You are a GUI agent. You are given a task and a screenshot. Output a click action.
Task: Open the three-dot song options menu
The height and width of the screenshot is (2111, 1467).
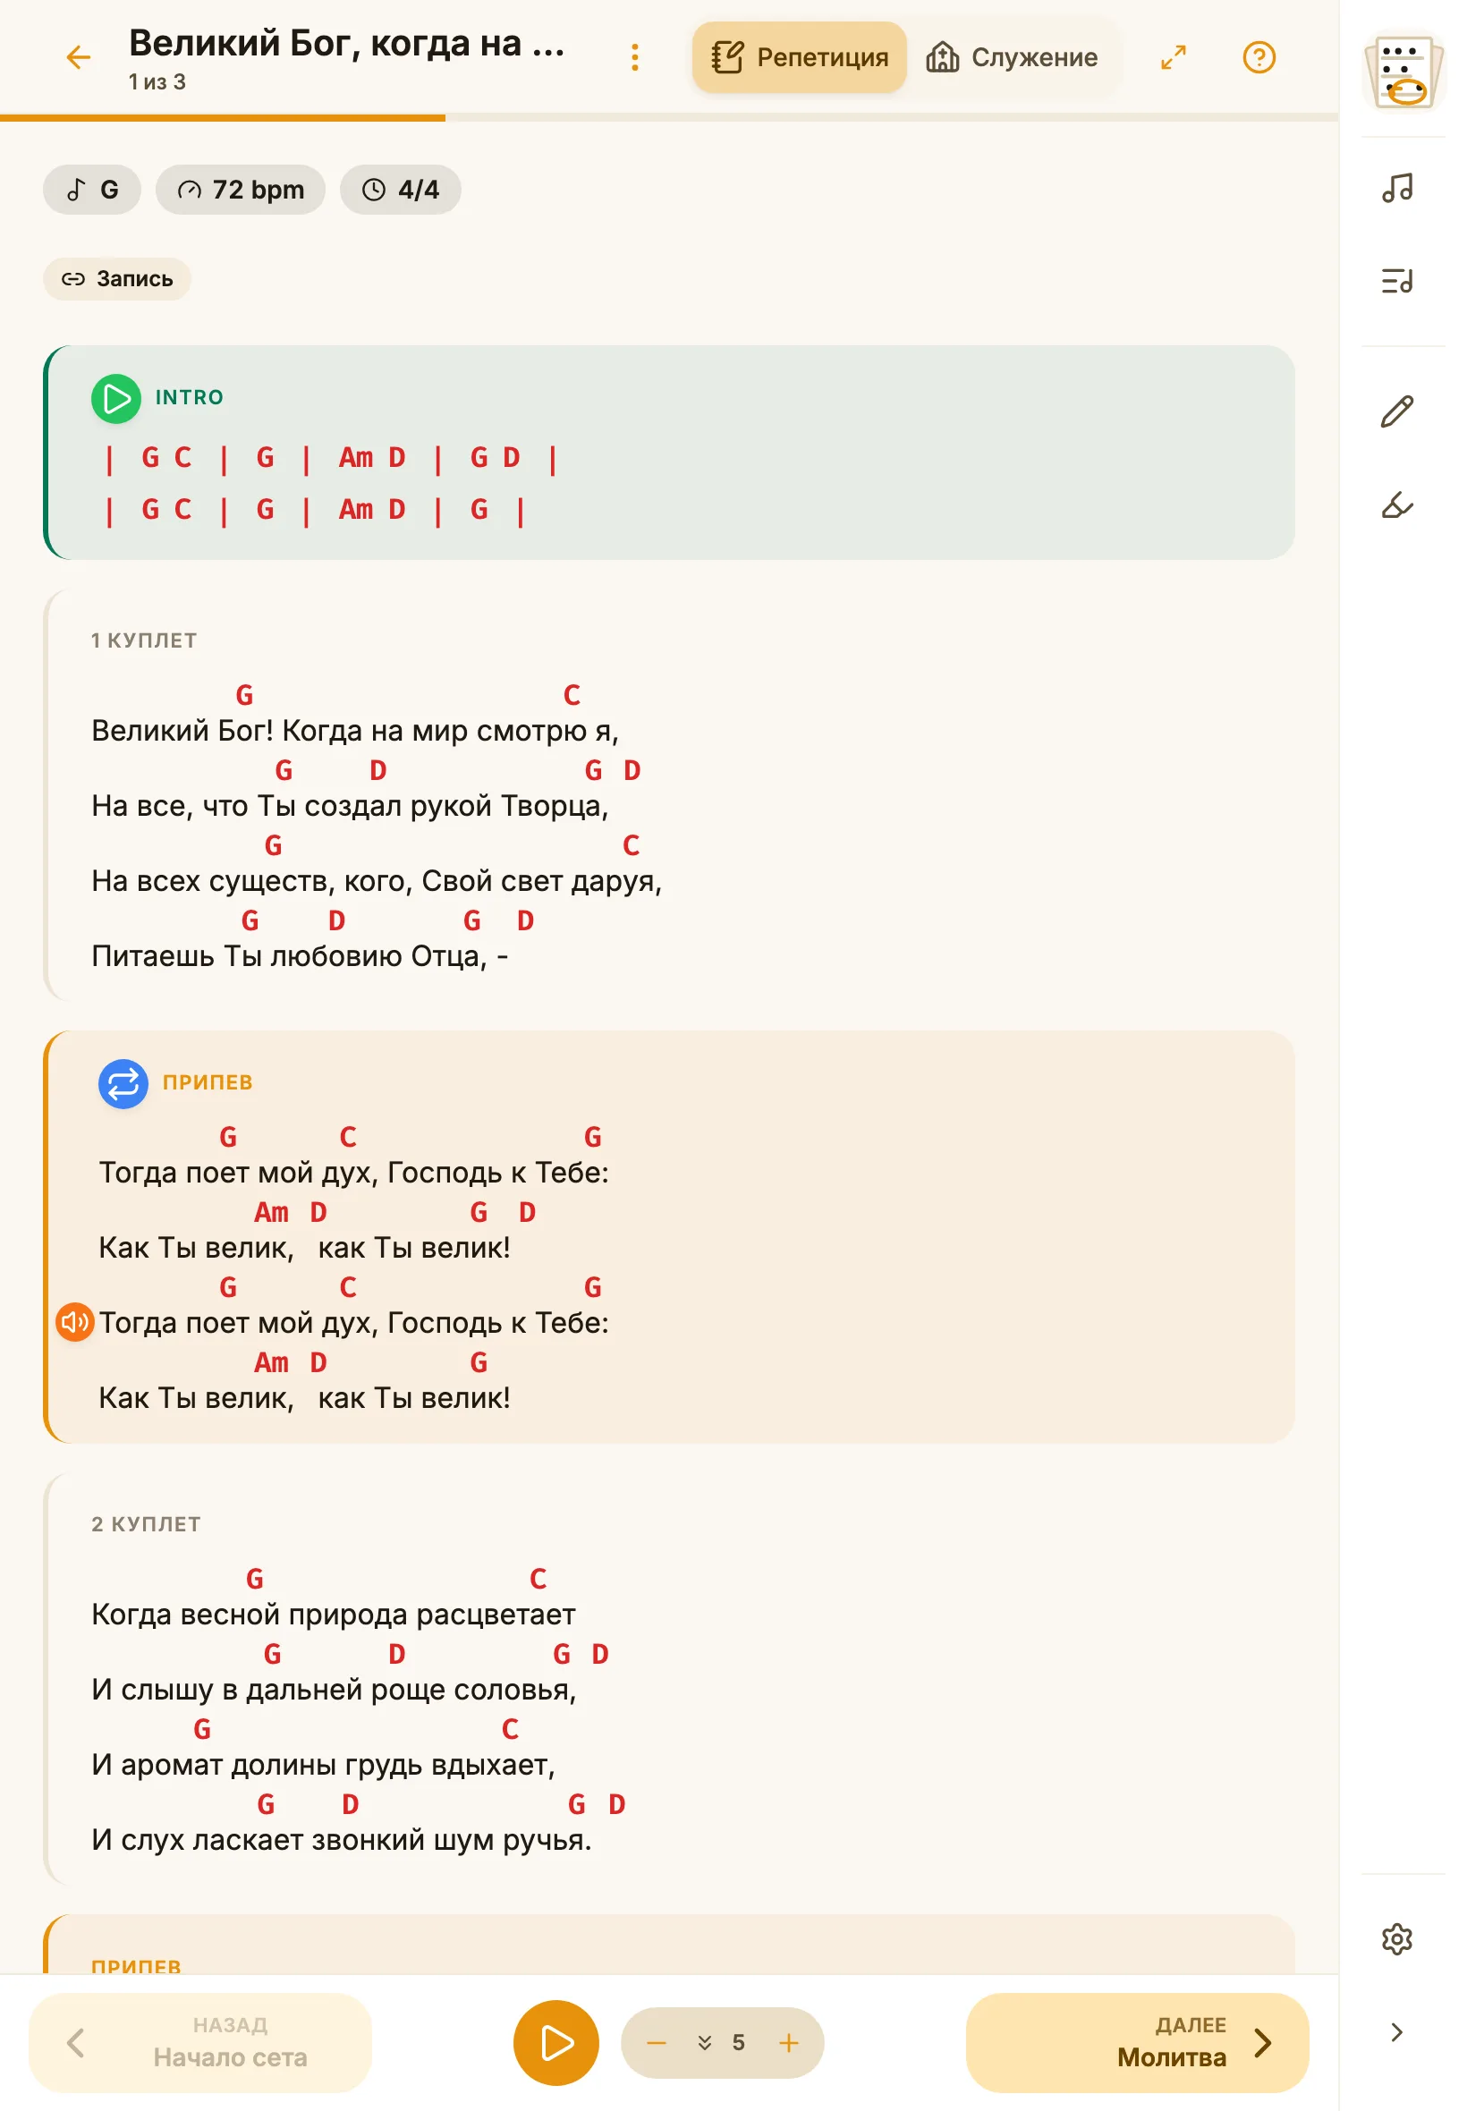point(634,58)
